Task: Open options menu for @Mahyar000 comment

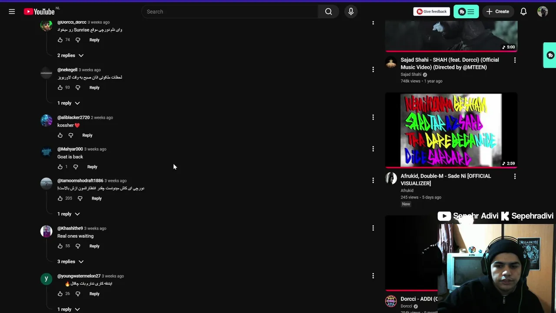Action: coord(373,149)
